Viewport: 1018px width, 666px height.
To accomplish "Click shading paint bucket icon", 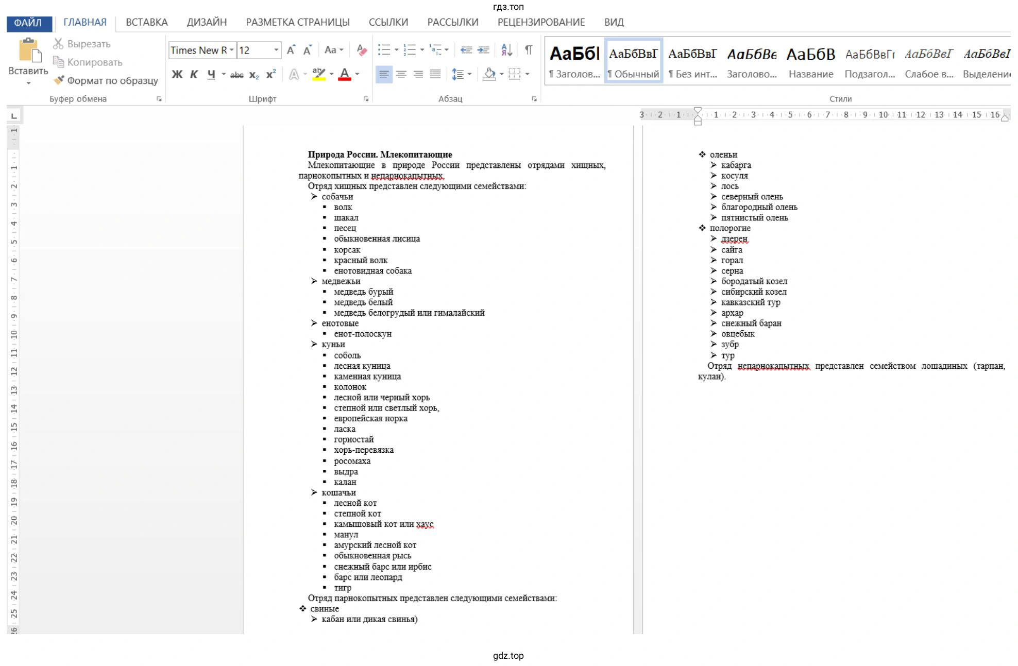I will (x=489, y=74).
